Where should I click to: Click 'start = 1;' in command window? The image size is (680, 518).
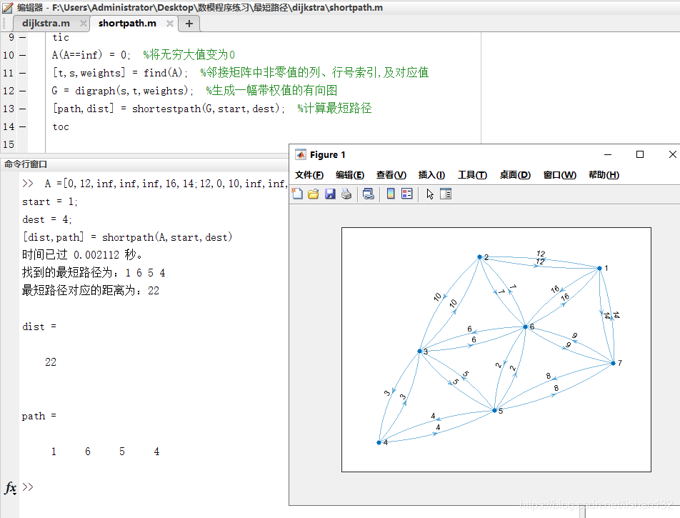click(50, 201)
